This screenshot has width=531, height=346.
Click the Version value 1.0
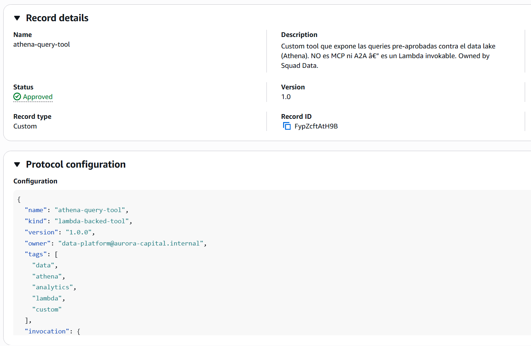point(286,97)
